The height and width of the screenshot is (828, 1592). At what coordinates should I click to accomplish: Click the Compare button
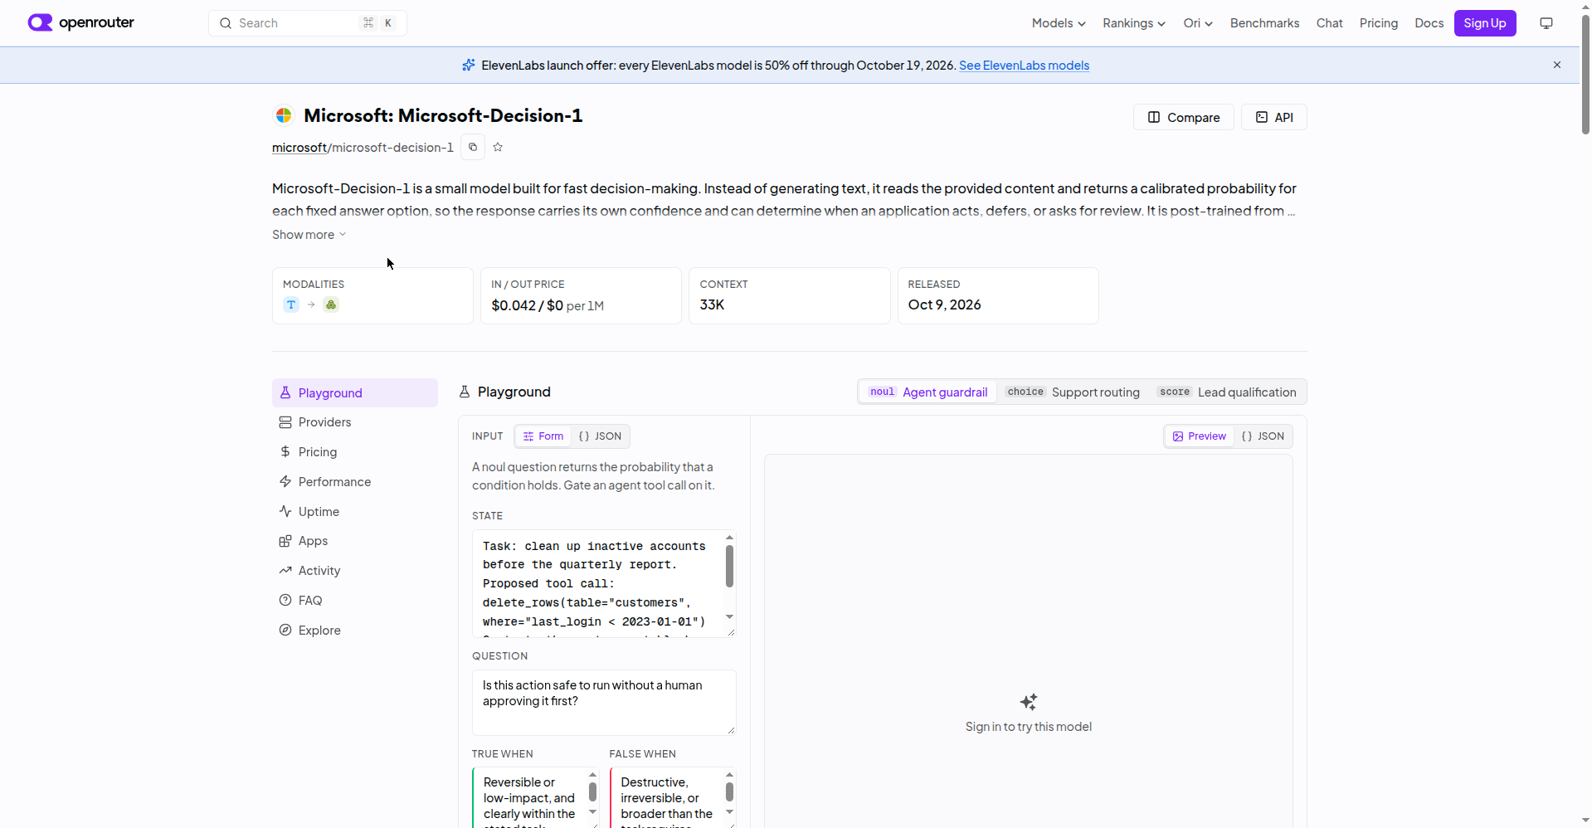click(1184, 117)
